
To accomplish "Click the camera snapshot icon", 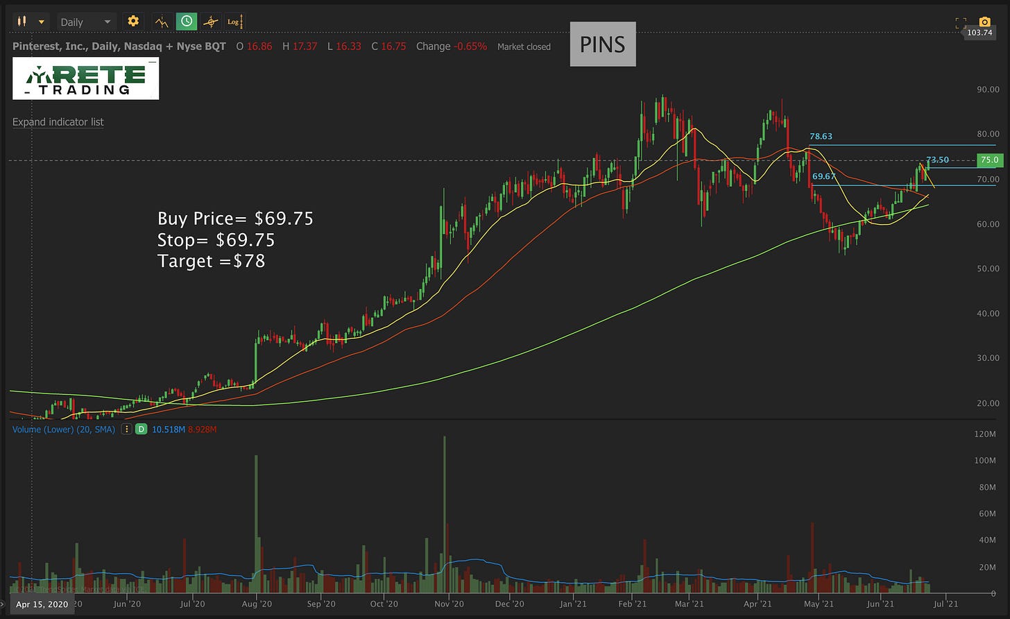I will tap(984, 22).
